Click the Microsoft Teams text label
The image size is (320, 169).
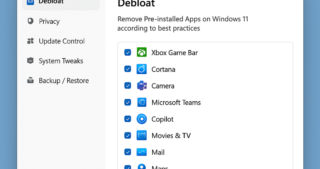[176, 102]
